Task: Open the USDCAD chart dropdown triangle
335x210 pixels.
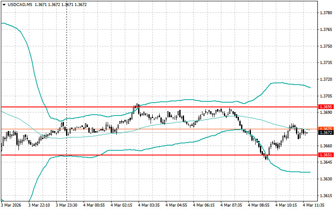Action: click(x=4, y=5)
